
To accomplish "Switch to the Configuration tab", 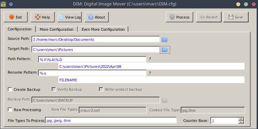I will 20,29.
